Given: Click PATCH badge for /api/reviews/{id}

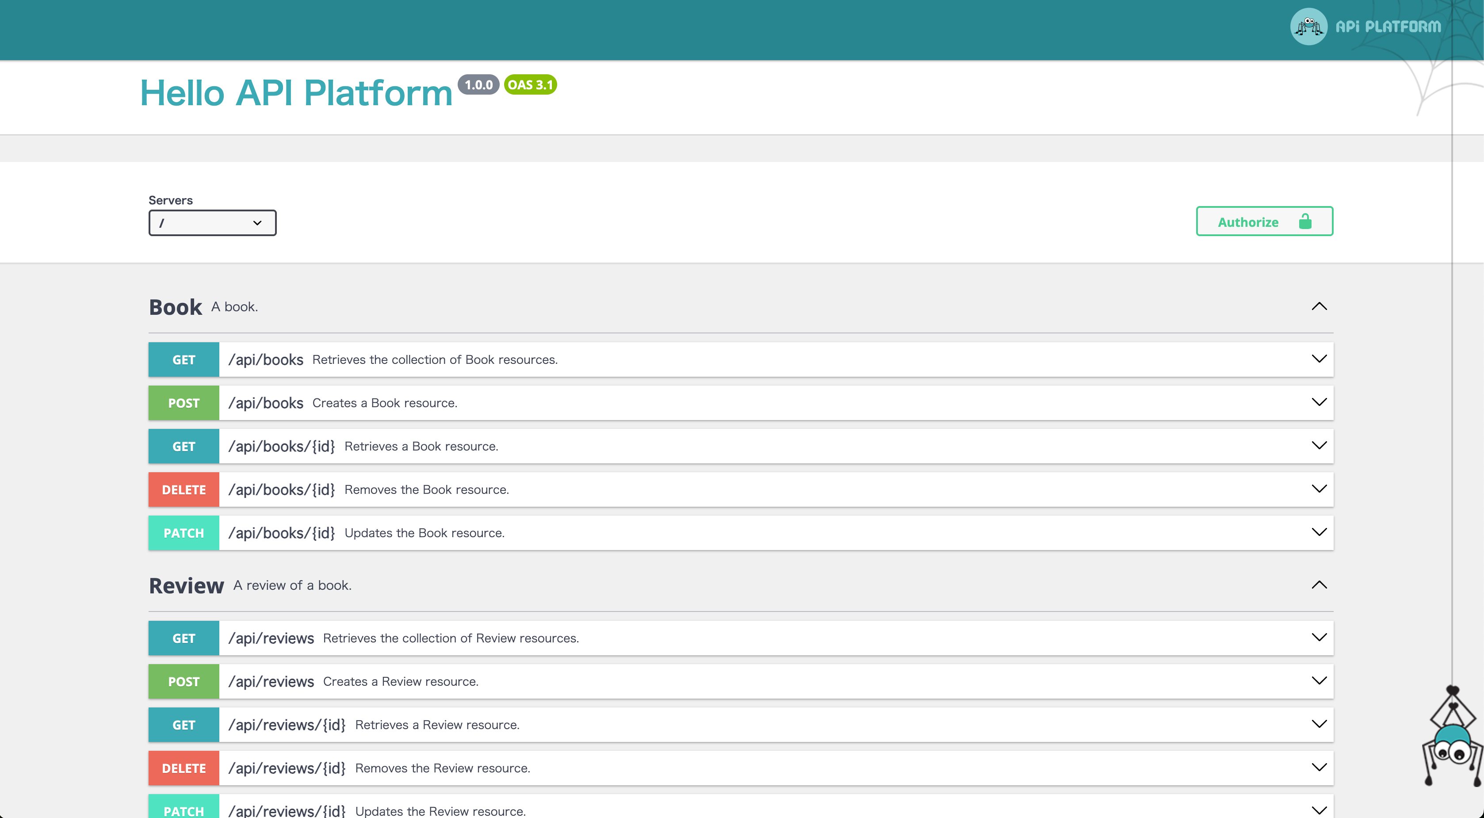Looking at the screenshot, I should click(x=184, y=807).
